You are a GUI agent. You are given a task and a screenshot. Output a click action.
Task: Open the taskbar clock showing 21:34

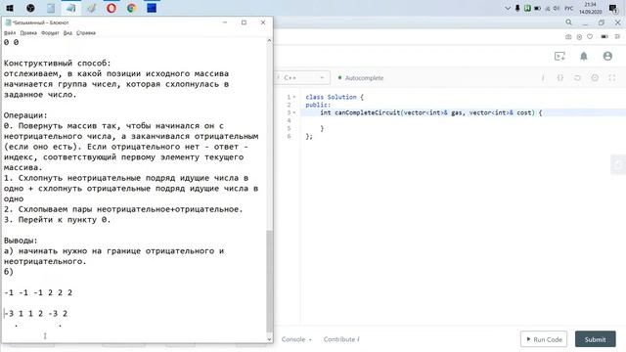click(x=590, y=8)
